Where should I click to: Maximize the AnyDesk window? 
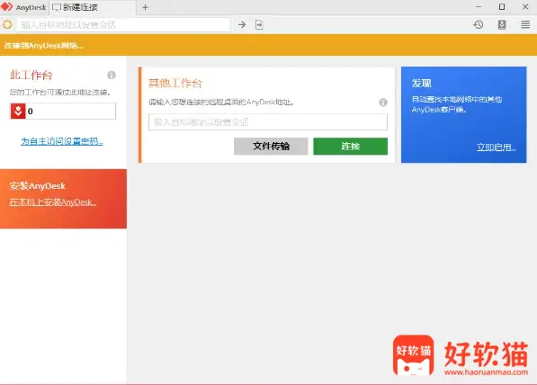click(502, 7)
